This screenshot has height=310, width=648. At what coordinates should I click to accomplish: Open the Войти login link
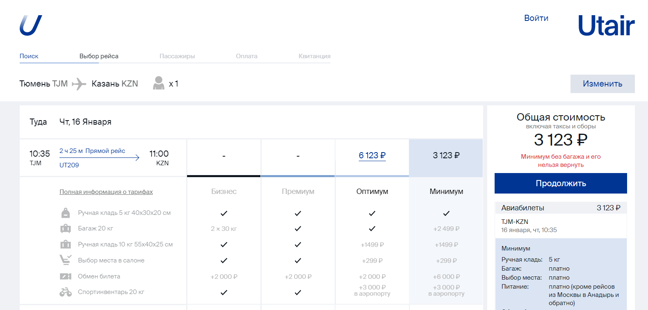click(536, 18)
